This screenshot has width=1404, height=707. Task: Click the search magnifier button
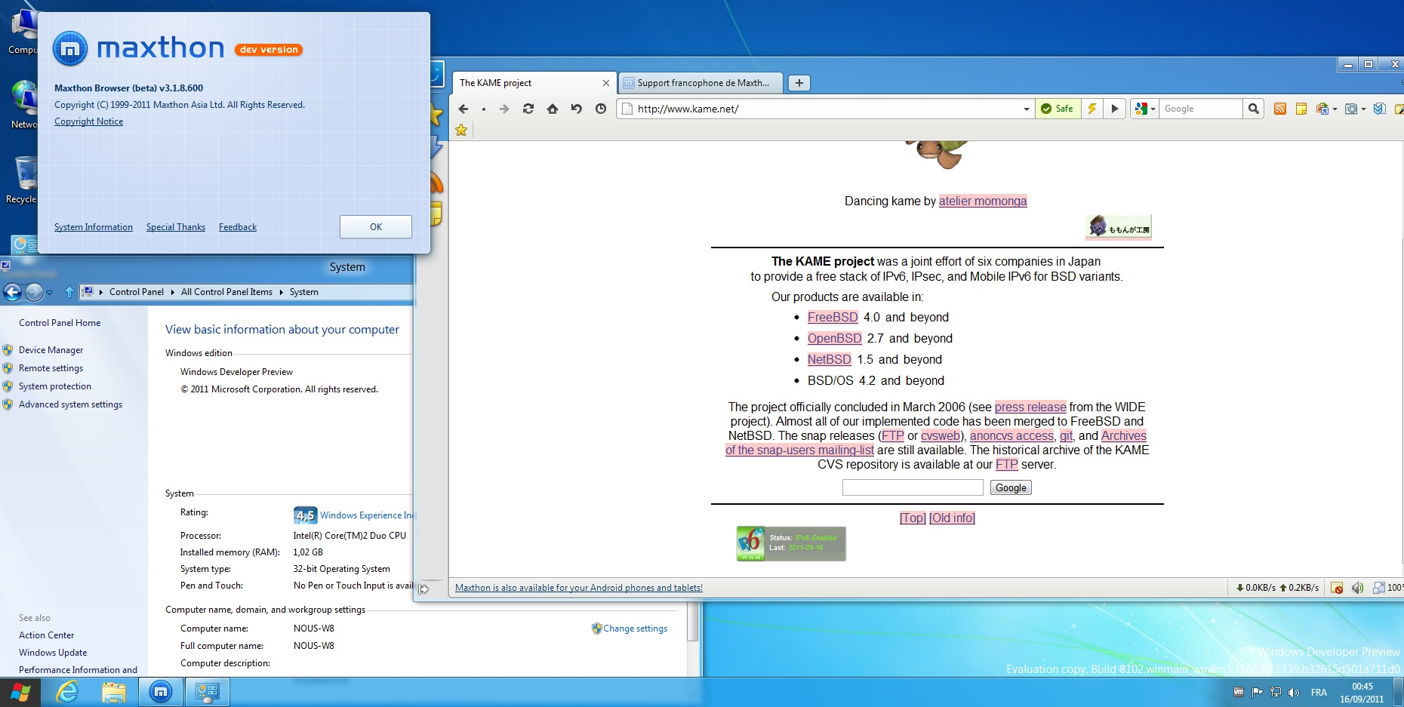click(1253, 109)
